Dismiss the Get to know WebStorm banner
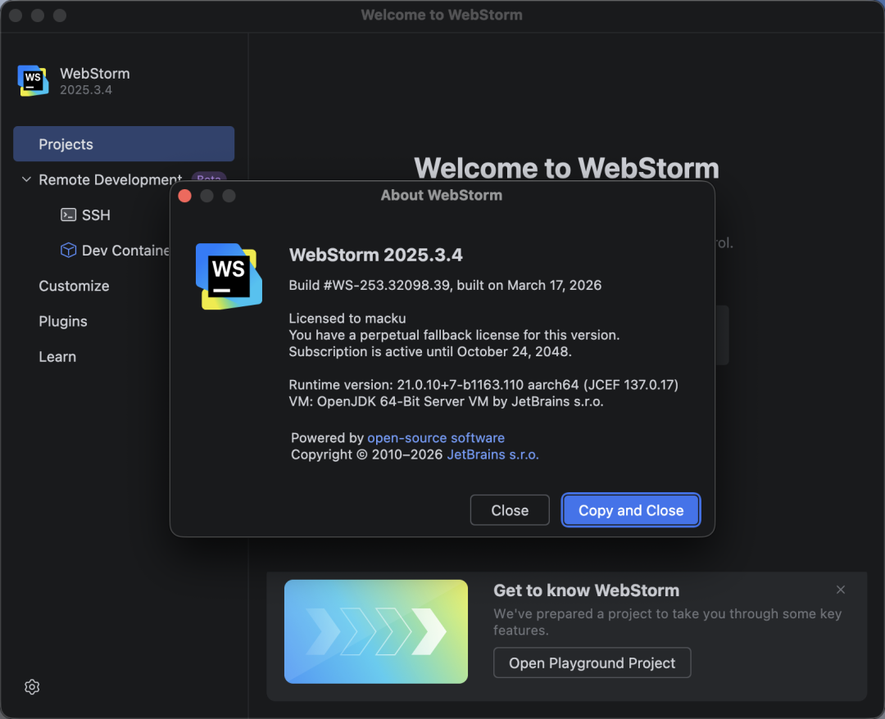The width and height of the screenshot is (885, 719). tap(840, 590)
